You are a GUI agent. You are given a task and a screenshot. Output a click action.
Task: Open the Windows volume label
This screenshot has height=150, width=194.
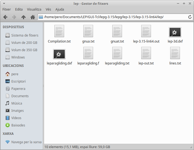18,57
